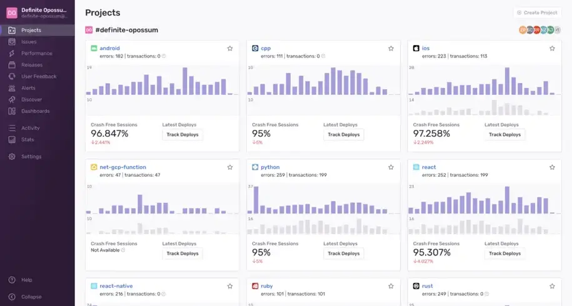The image size is (572, 306).
Task: Click the python platform icon
Action: (x=255, y=167)
